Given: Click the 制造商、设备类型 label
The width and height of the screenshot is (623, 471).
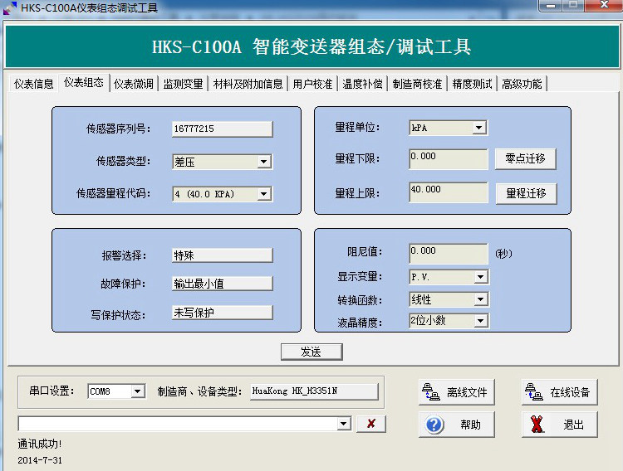Looking at the screenshot, I should 199,391.
